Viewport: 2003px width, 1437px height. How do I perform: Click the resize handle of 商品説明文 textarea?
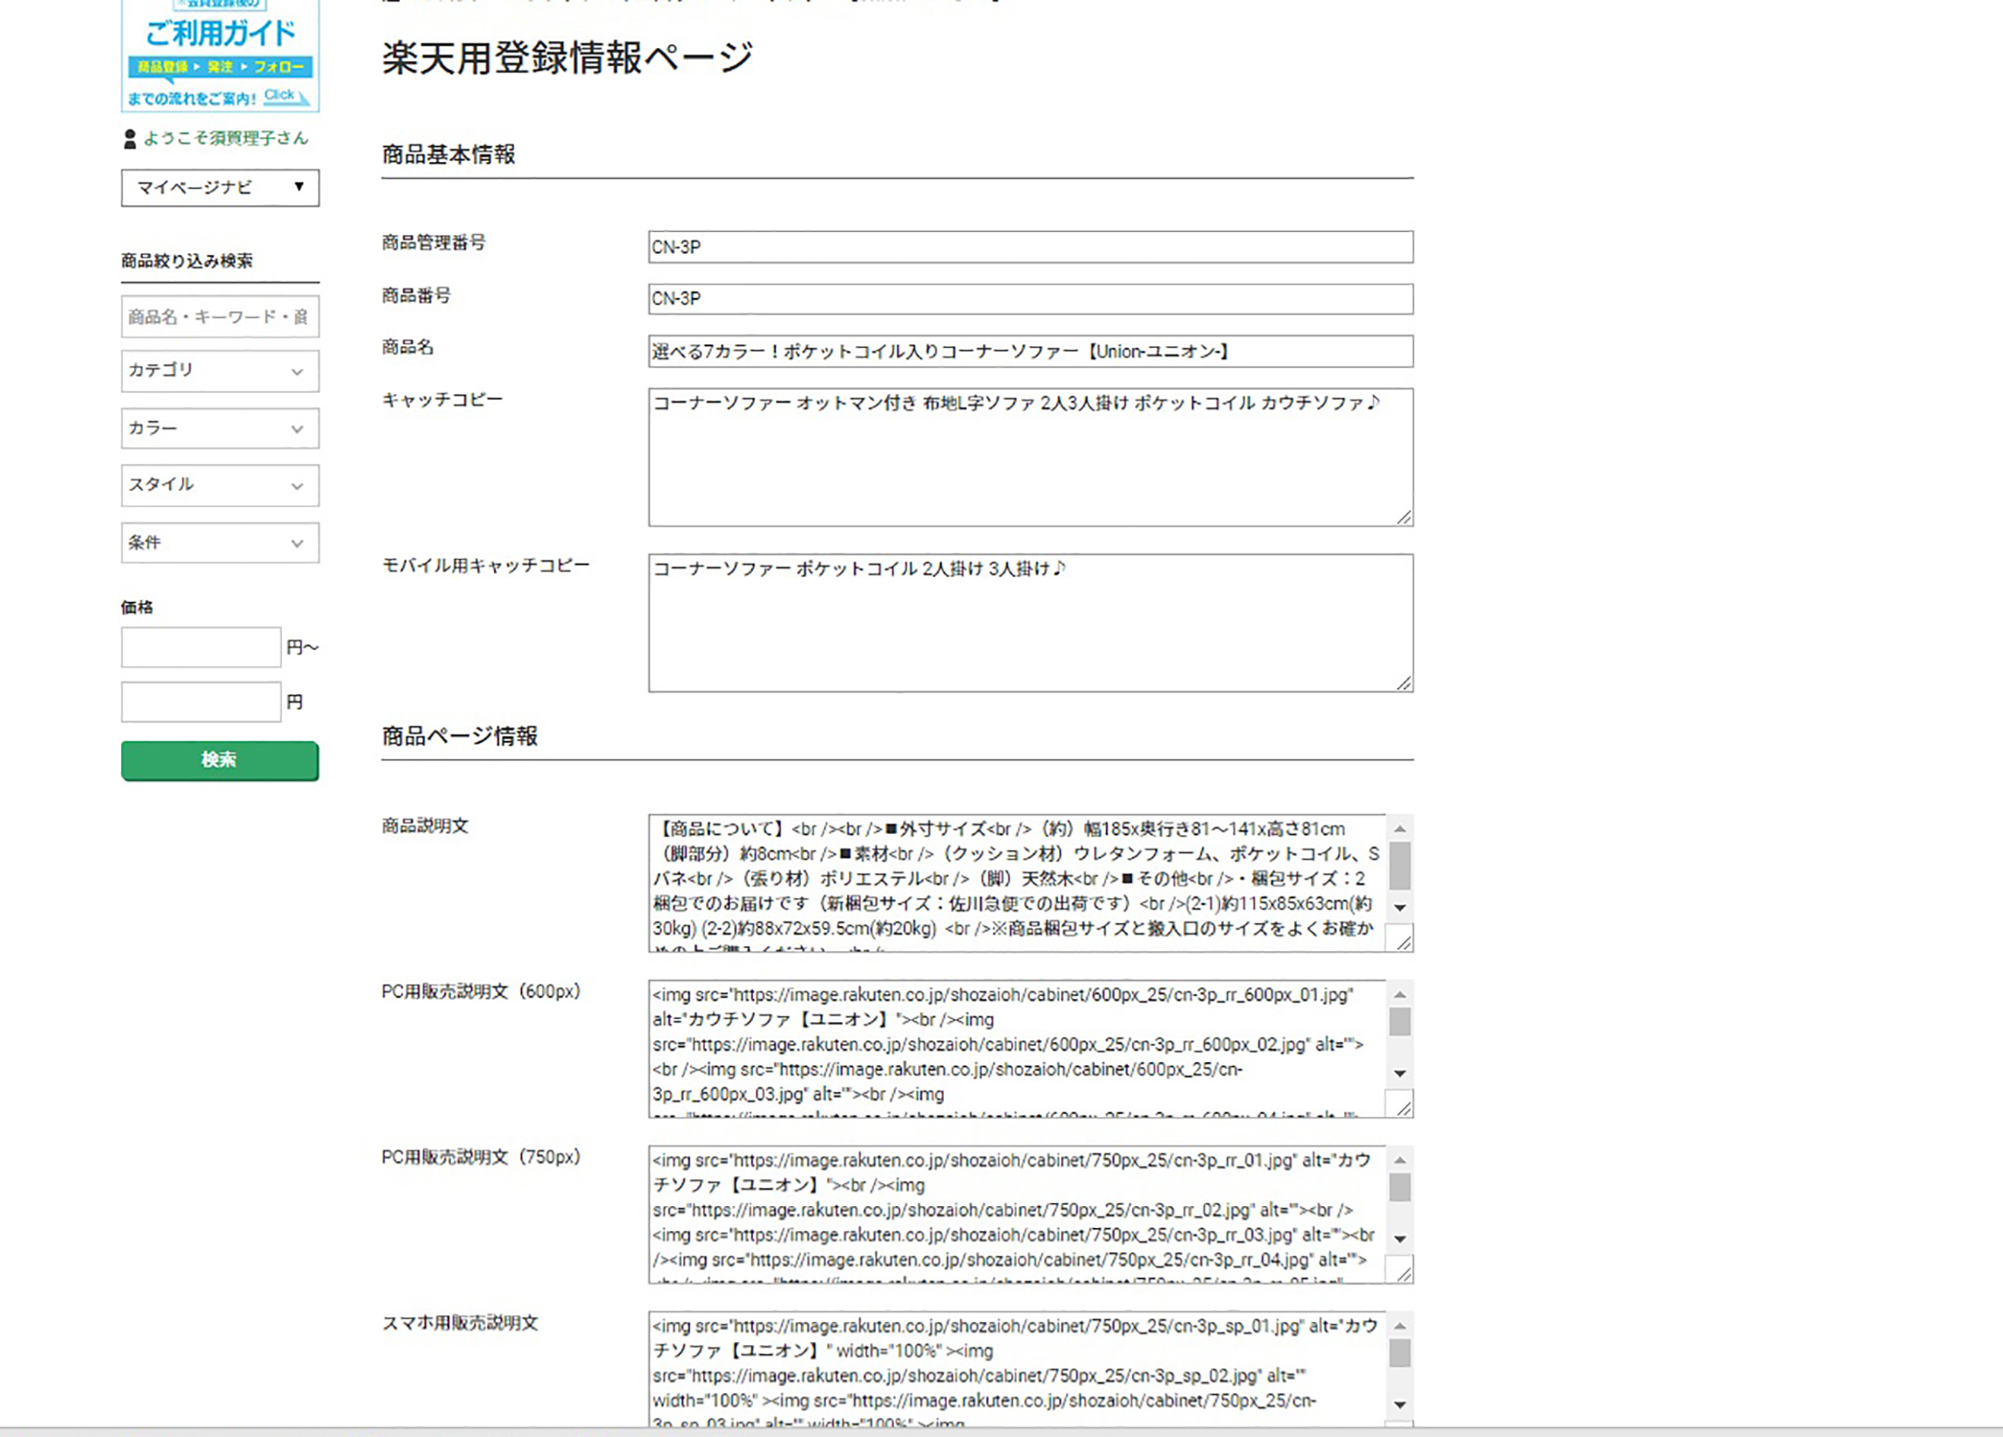pos(1404,942)
